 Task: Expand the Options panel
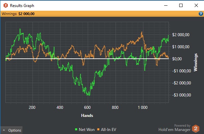[11, 130]
